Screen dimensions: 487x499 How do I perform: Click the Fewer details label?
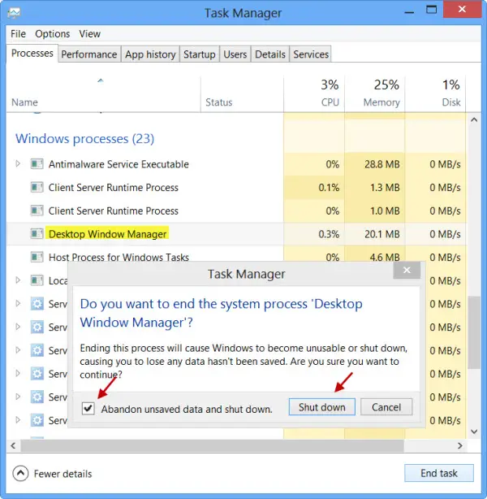(x=63, y=474)
